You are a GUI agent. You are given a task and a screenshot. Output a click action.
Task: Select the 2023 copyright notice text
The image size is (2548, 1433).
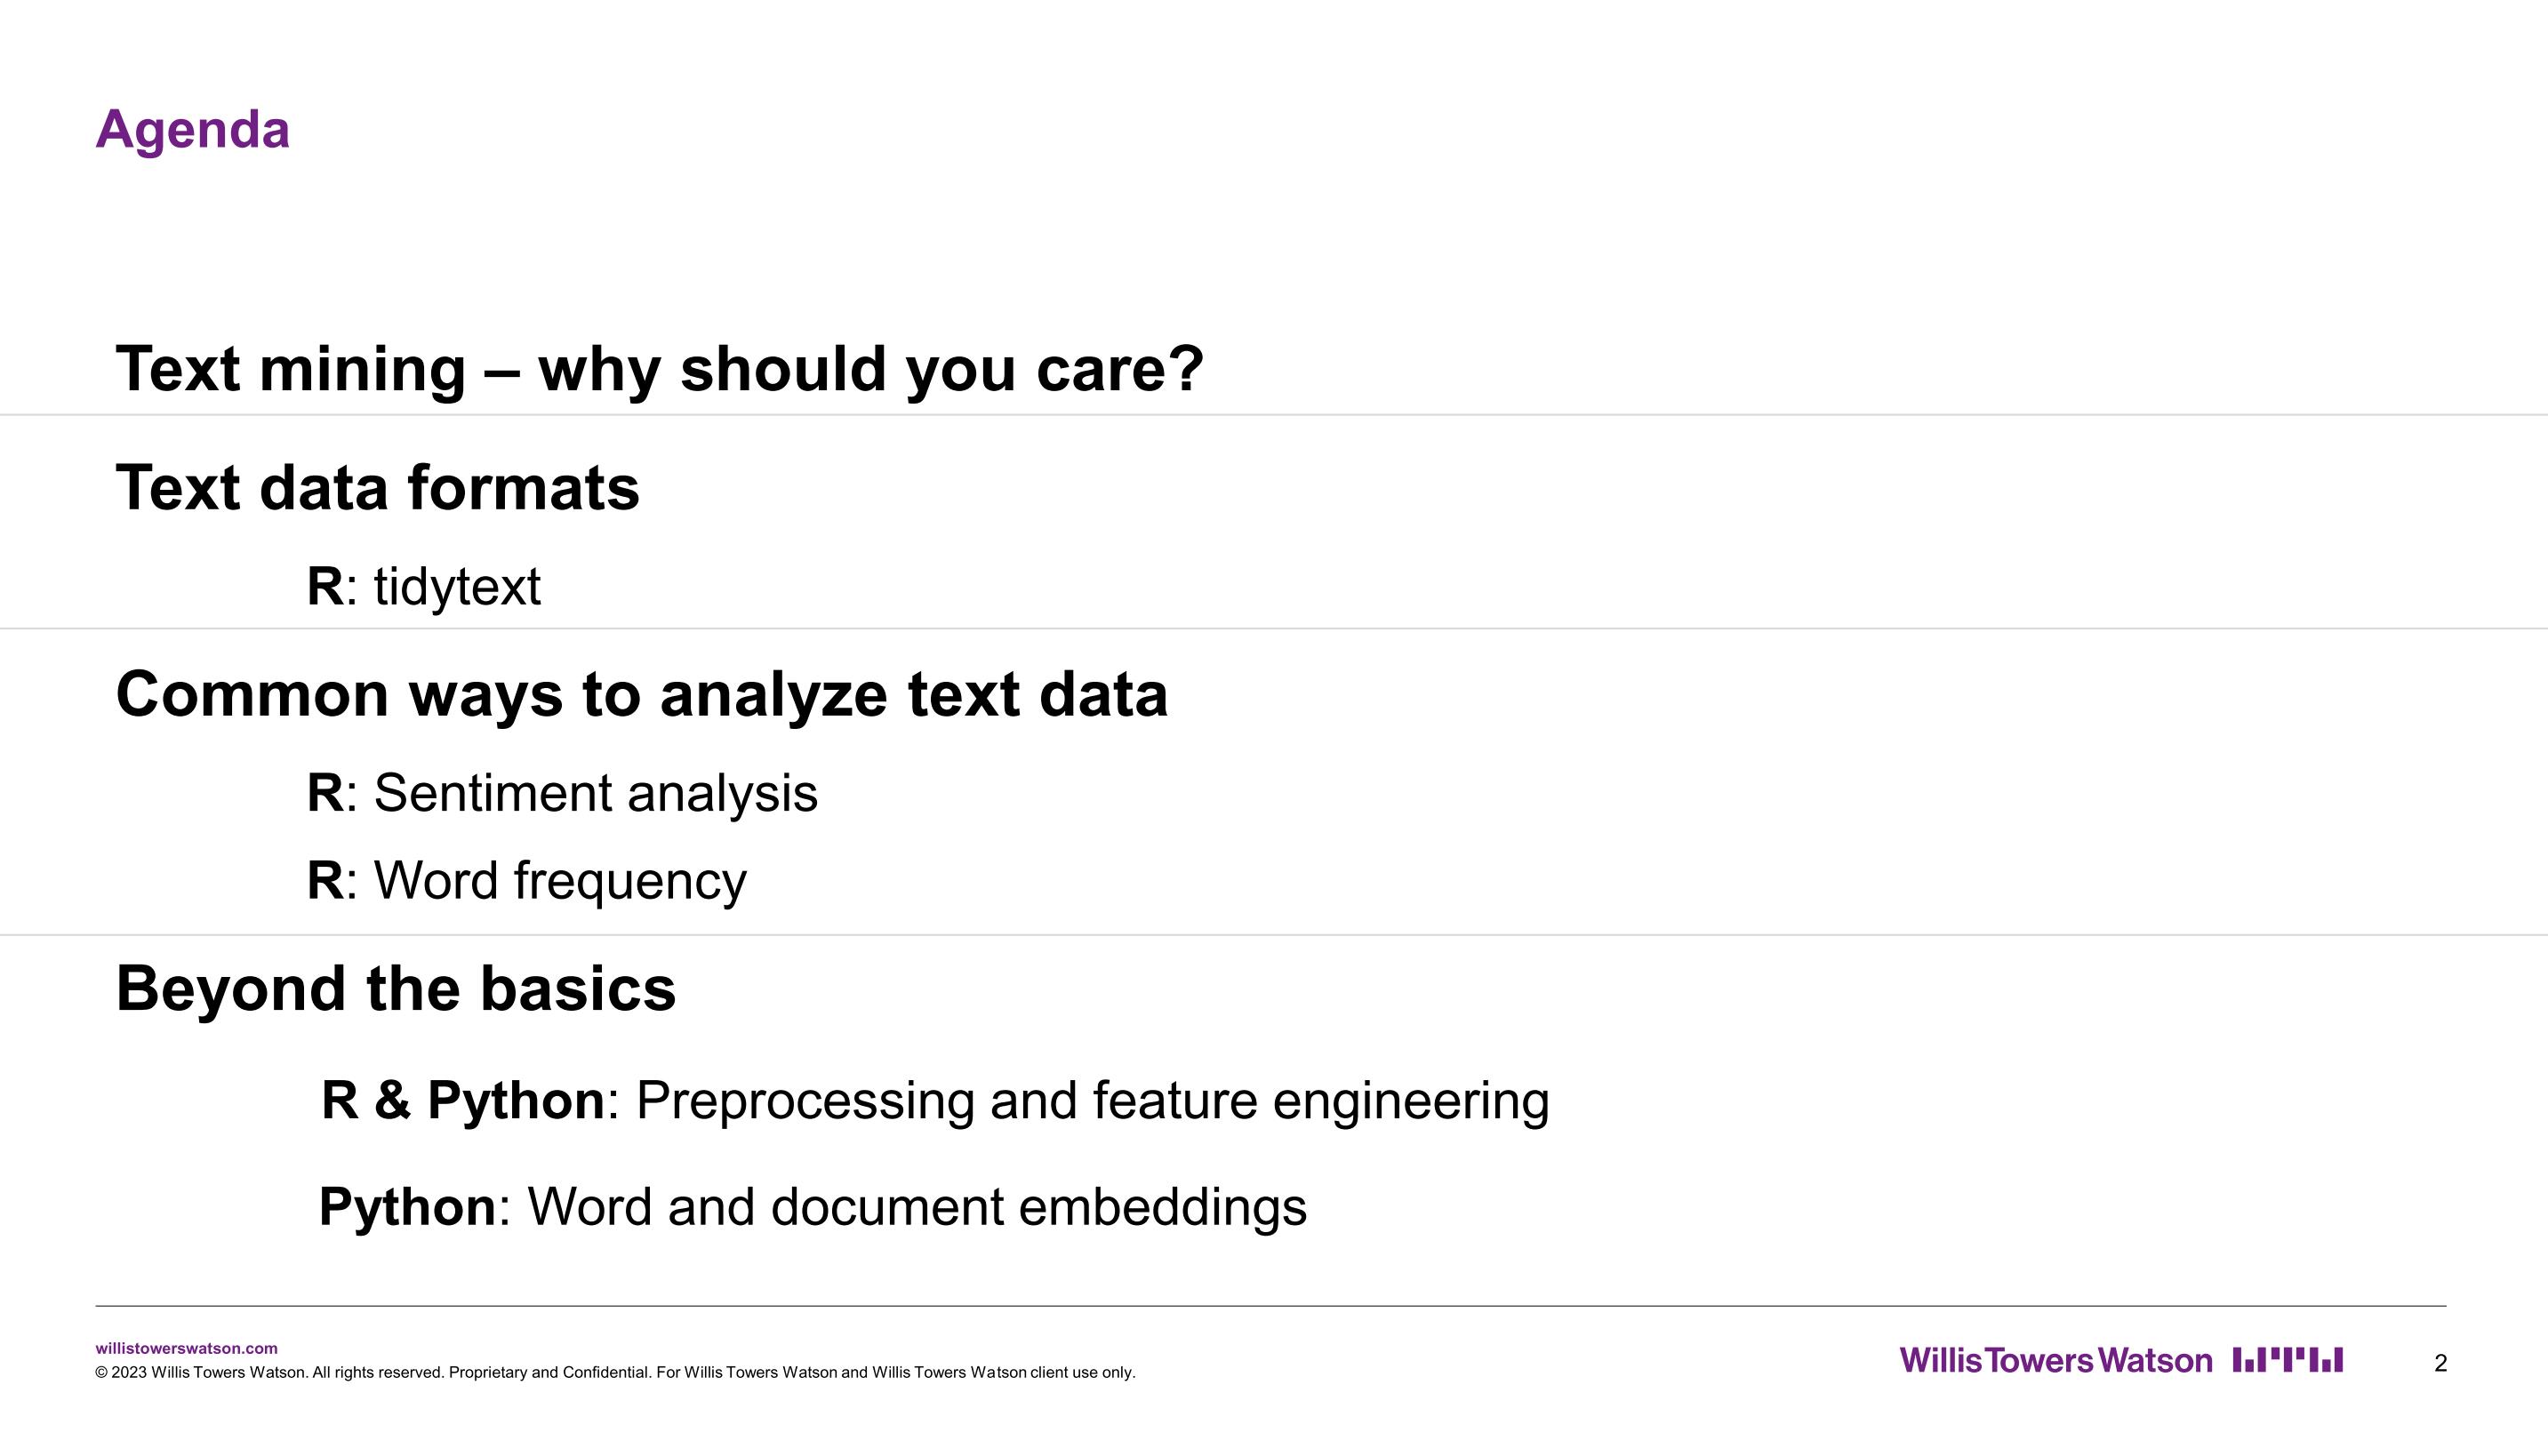tap(614, 1373)
